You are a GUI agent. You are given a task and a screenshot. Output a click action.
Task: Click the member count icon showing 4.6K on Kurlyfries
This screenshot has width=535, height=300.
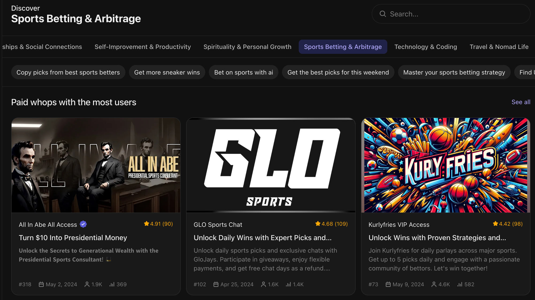[434, 285]
